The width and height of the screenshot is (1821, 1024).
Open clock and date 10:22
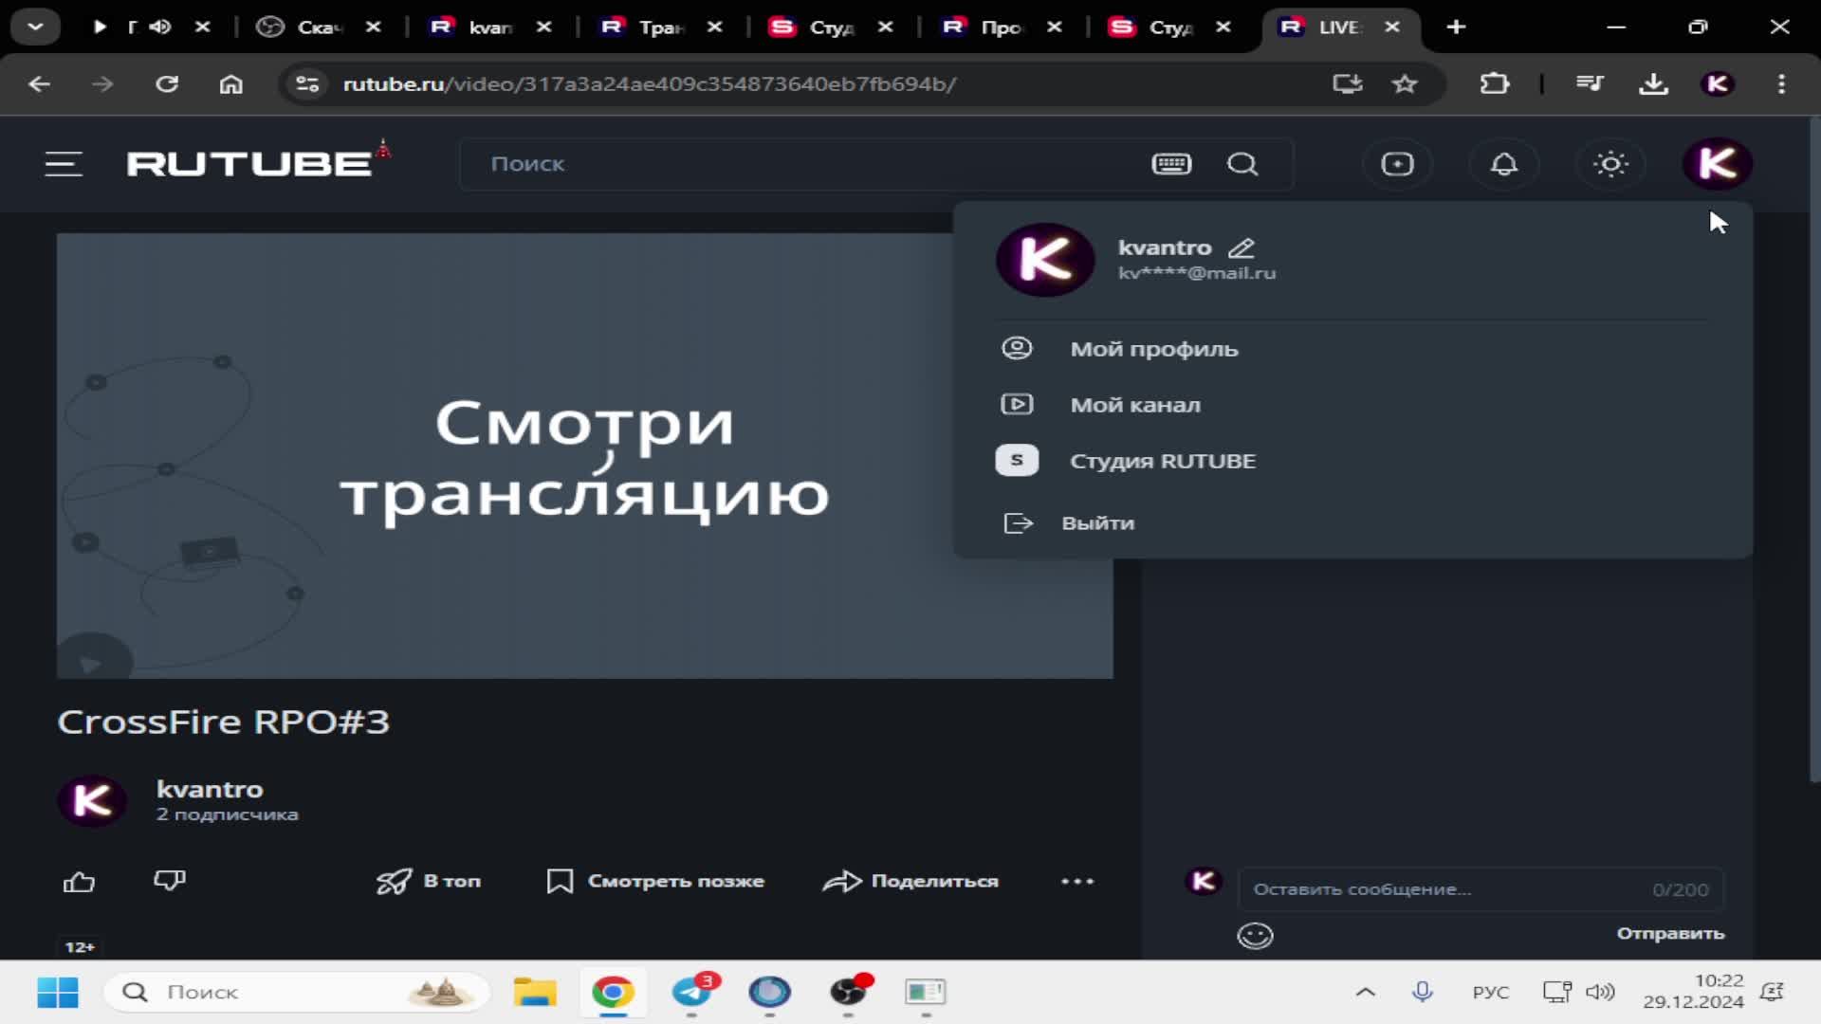1693,992
